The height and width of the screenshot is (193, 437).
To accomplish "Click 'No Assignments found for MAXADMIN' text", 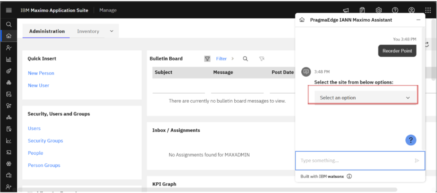I will pyautogui.click(x=209, y=155).
